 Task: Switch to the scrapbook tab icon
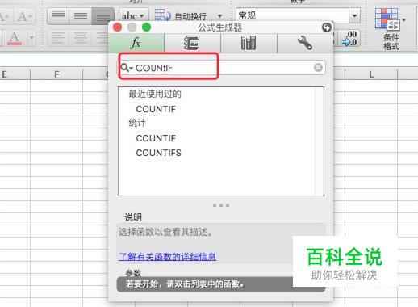192,43
